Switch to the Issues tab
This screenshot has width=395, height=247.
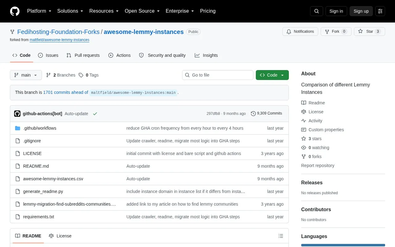48,55
